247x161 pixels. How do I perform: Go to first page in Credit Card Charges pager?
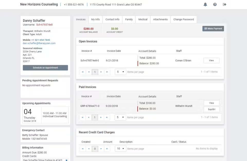tap(83, 149)
